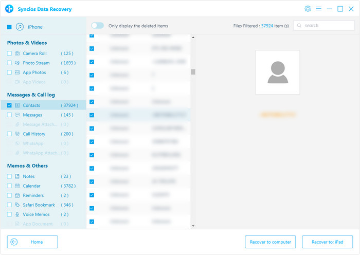Uncheck the Contacts checkbox
This screenshot has width=360, height=255.
click(9, 105)
